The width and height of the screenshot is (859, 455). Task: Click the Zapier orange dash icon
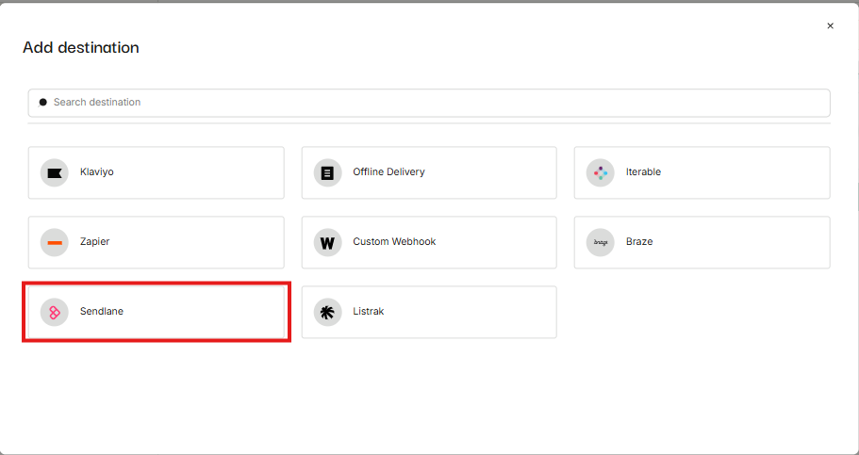(x=55, y=242)
